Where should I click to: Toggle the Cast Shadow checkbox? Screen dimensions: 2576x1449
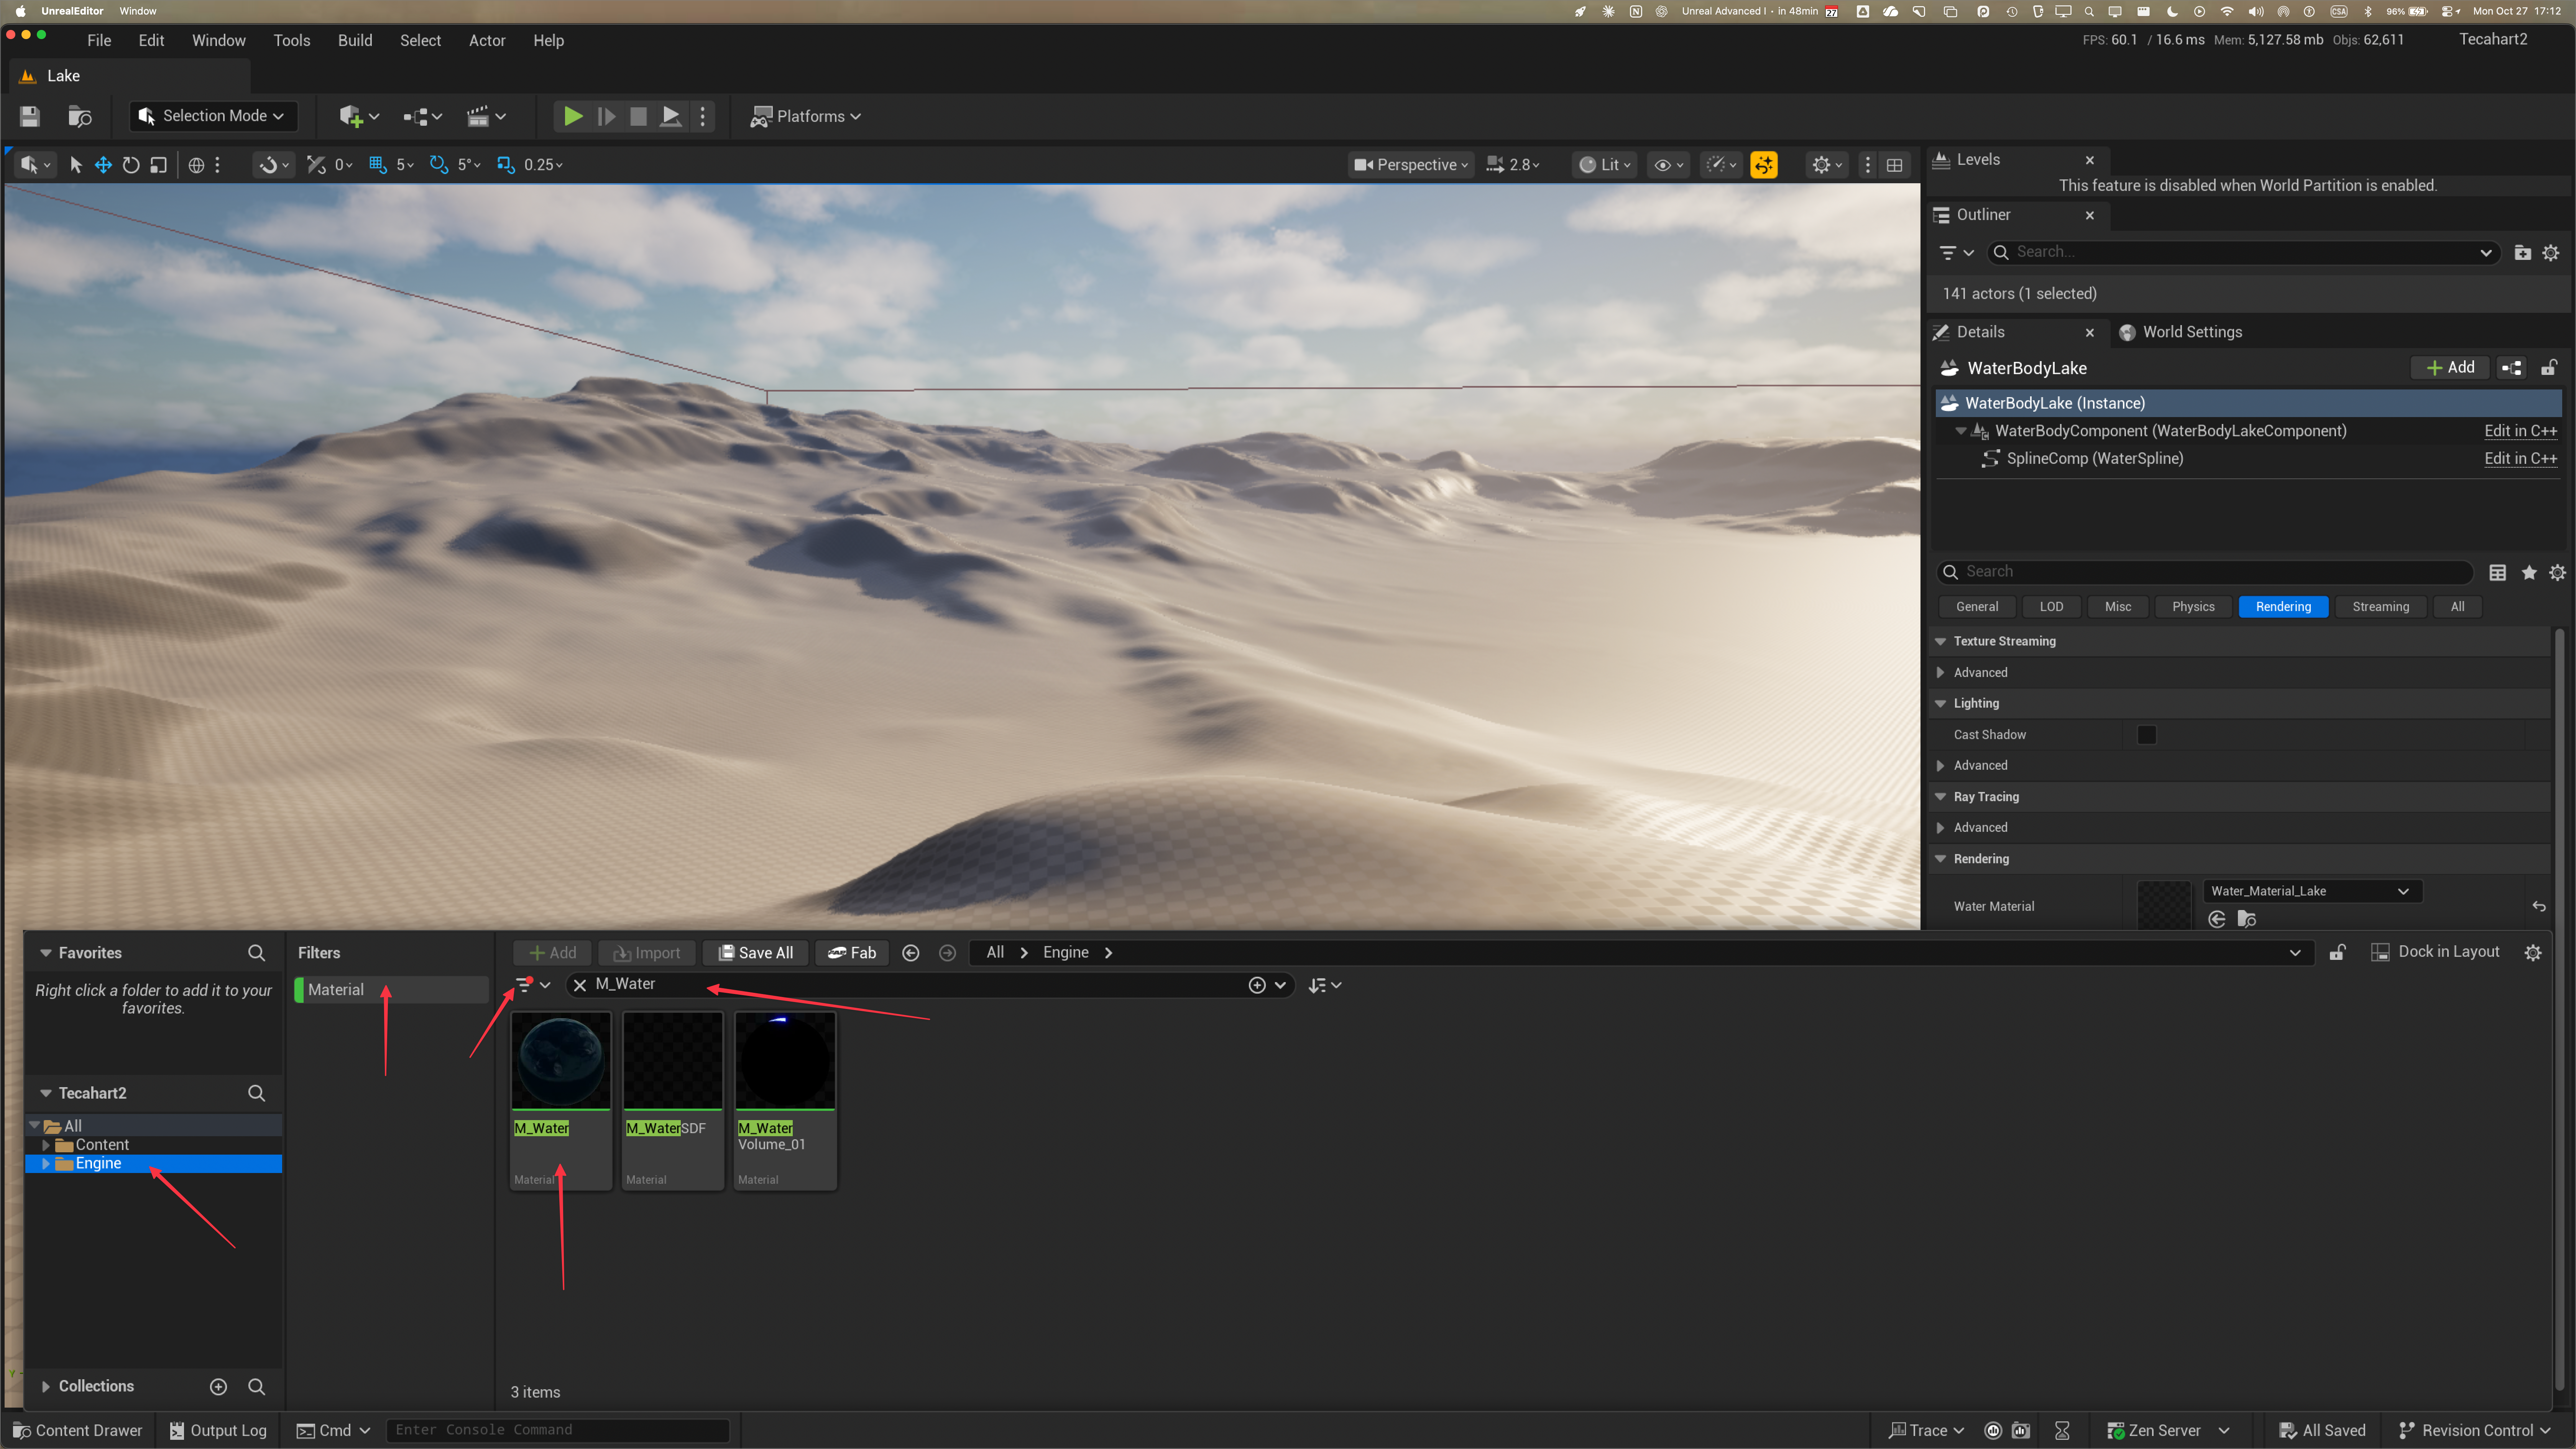pyautogui.click(x=2147, y=735)
